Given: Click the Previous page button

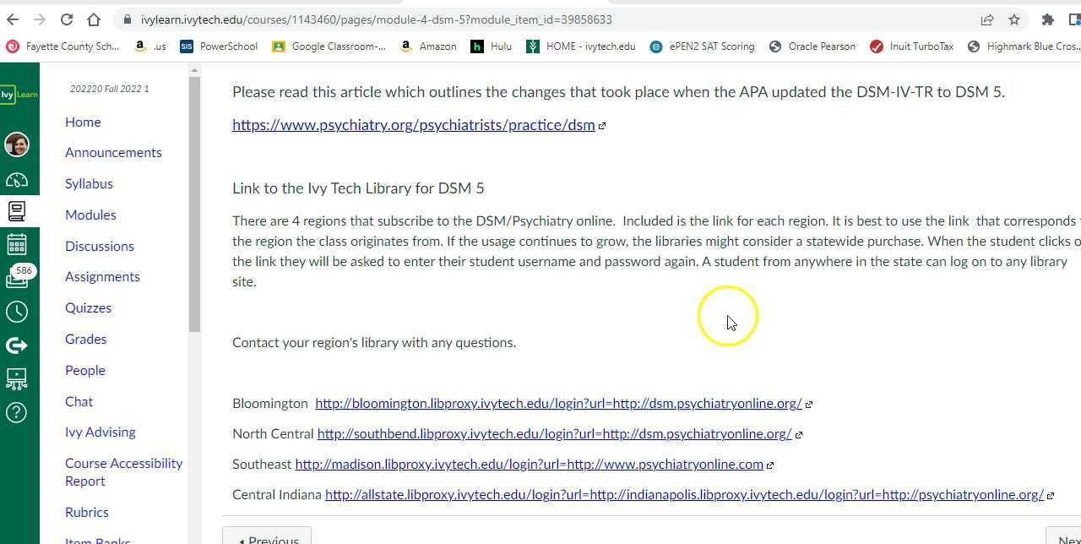Looking at the screenshot, I should [268, 538].
